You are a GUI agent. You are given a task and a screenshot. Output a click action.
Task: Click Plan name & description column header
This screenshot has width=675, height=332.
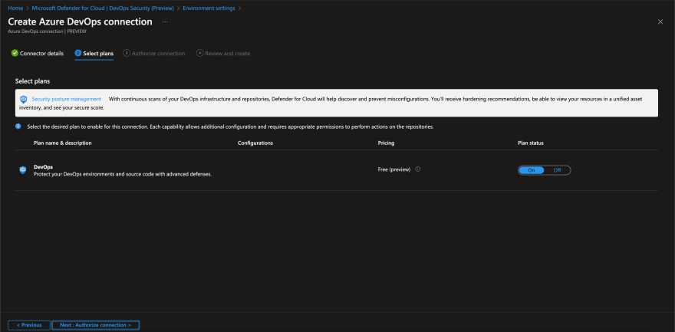pyautogui.click(x=62, y=143)
